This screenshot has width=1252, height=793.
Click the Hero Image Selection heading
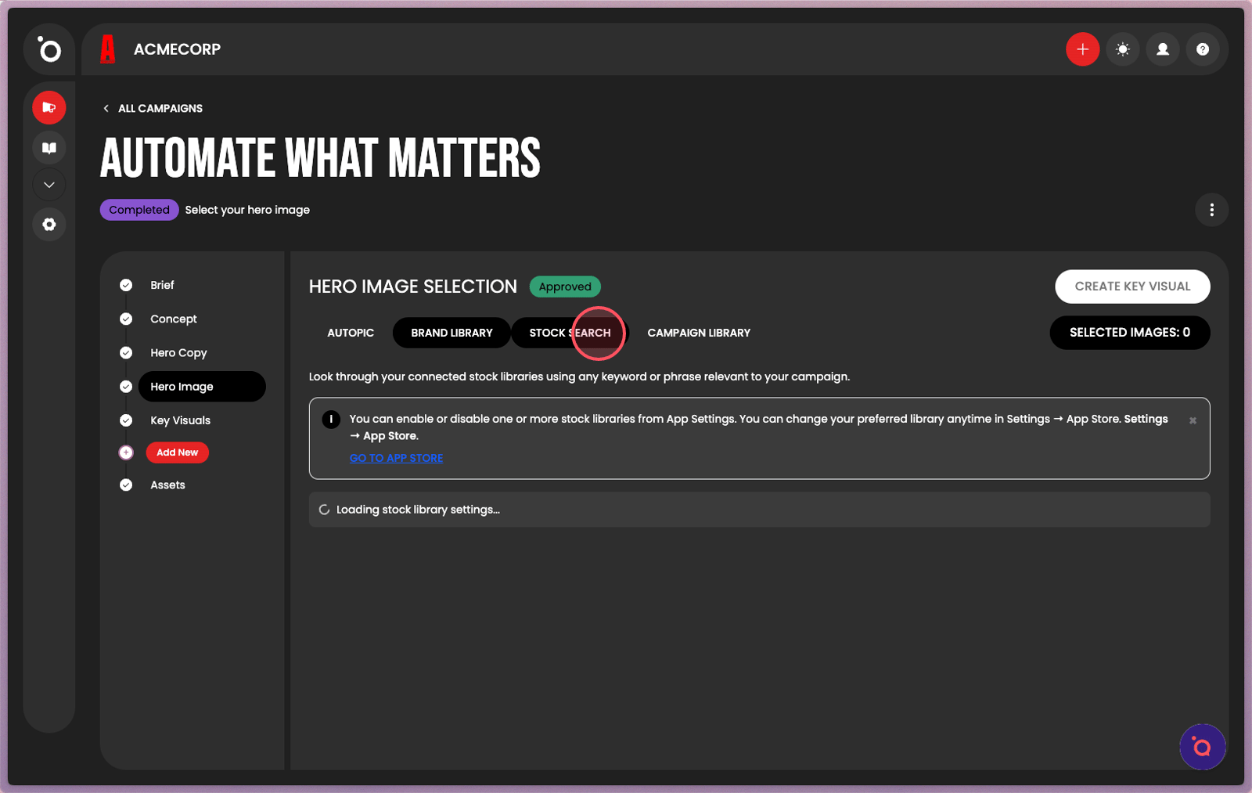tap(412, 287)
